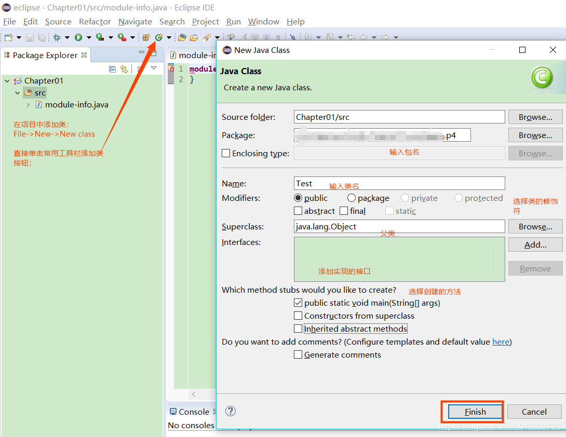The height and width of the screenshot is (437, 566).
Task: Click the Last Edit Location icon
Action: (351, 37)
